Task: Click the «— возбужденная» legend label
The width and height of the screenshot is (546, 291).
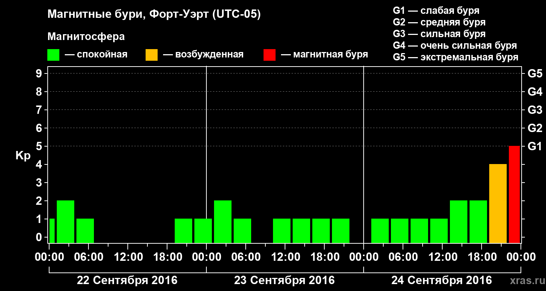Action: click(x=203, y=55)
